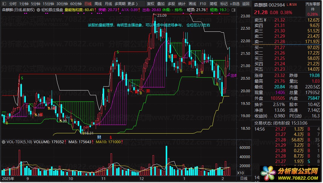Open the VOL-TDX indicator dropdown arrow icon
The image size is (323, 183).
coord(4,142)
